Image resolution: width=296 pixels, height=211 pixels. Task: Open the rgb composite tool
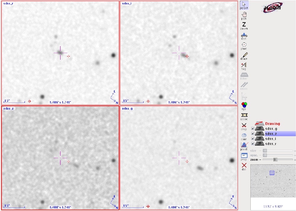[x=244, y=106]
